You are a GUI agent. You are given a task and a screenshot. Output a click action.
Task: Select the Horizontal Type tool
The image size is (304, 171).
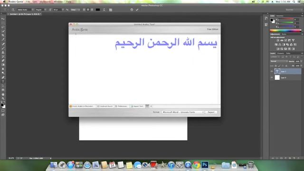tap(3, 82)
